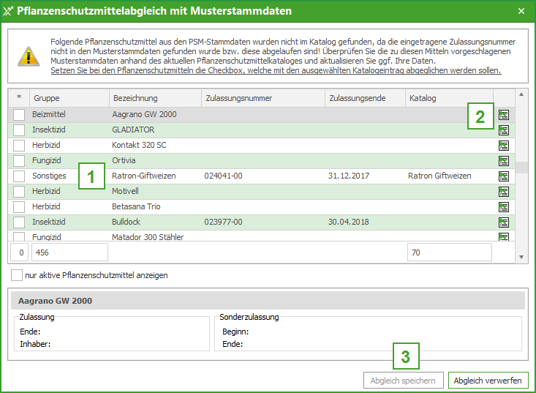Click scrollbar down arrow of table
This screenshot has height=393, width=536.
point(521,257)
